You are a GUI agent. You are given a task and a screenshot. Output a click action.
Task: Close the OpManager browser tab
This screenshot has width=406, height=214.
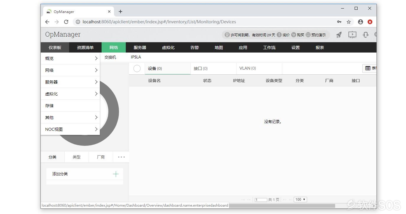coord(109,12)
